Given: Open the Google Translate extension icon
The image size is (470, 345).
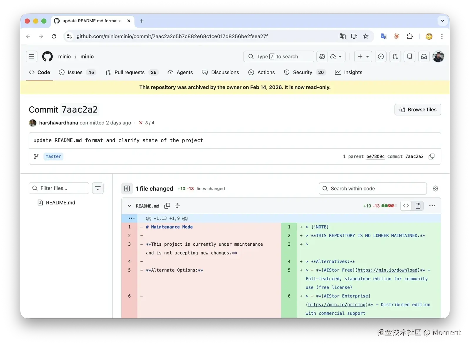Looking at the screenshot, I should [383, 36].
